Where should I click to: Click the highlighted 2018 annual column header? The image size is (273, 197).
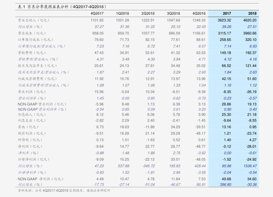pos(252,13)
